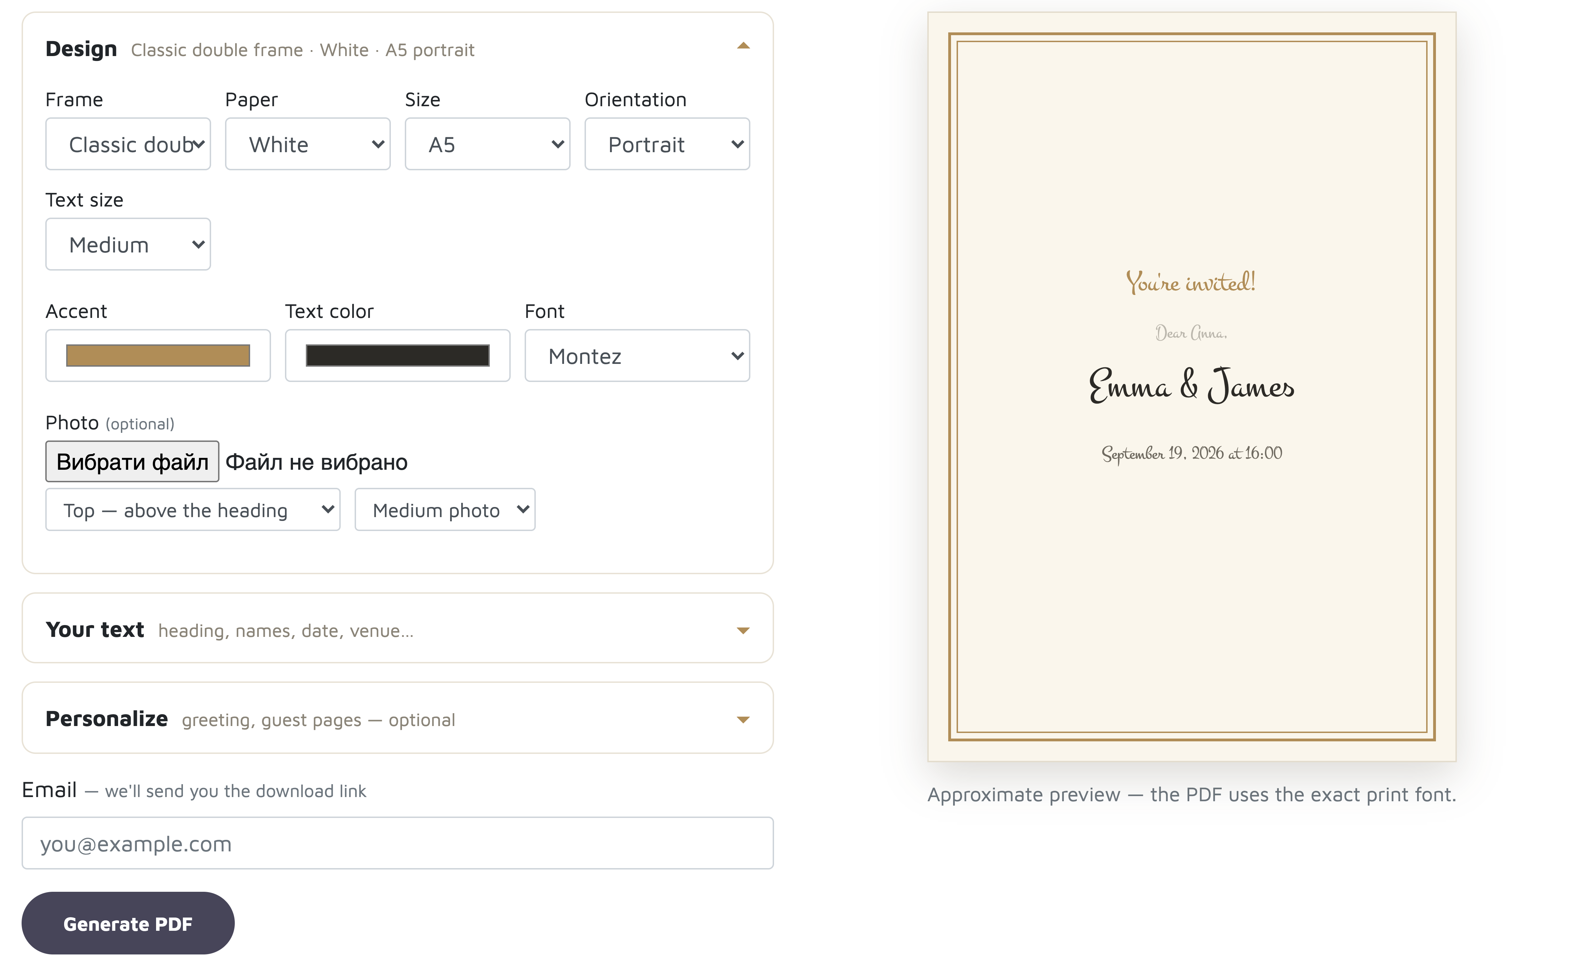Click the Text color label
Viewport: 1569px width, 975px height.
[x=329, y=311]
